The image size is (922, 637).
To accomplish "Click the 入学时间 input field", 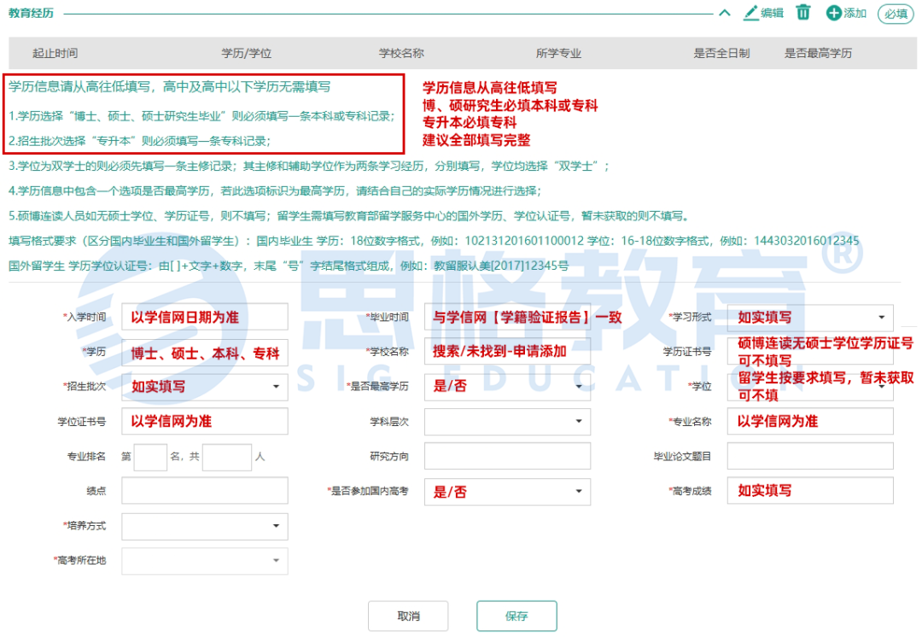I will [x=205, y=317].
